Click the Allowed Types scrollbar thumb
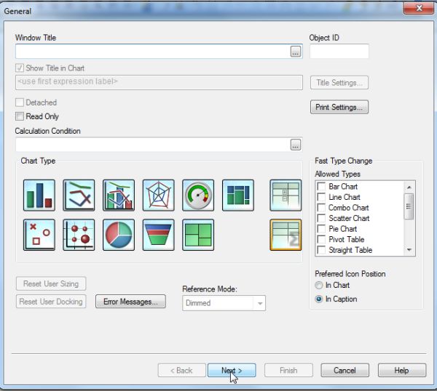437x391 pixels. click(409, 206)
